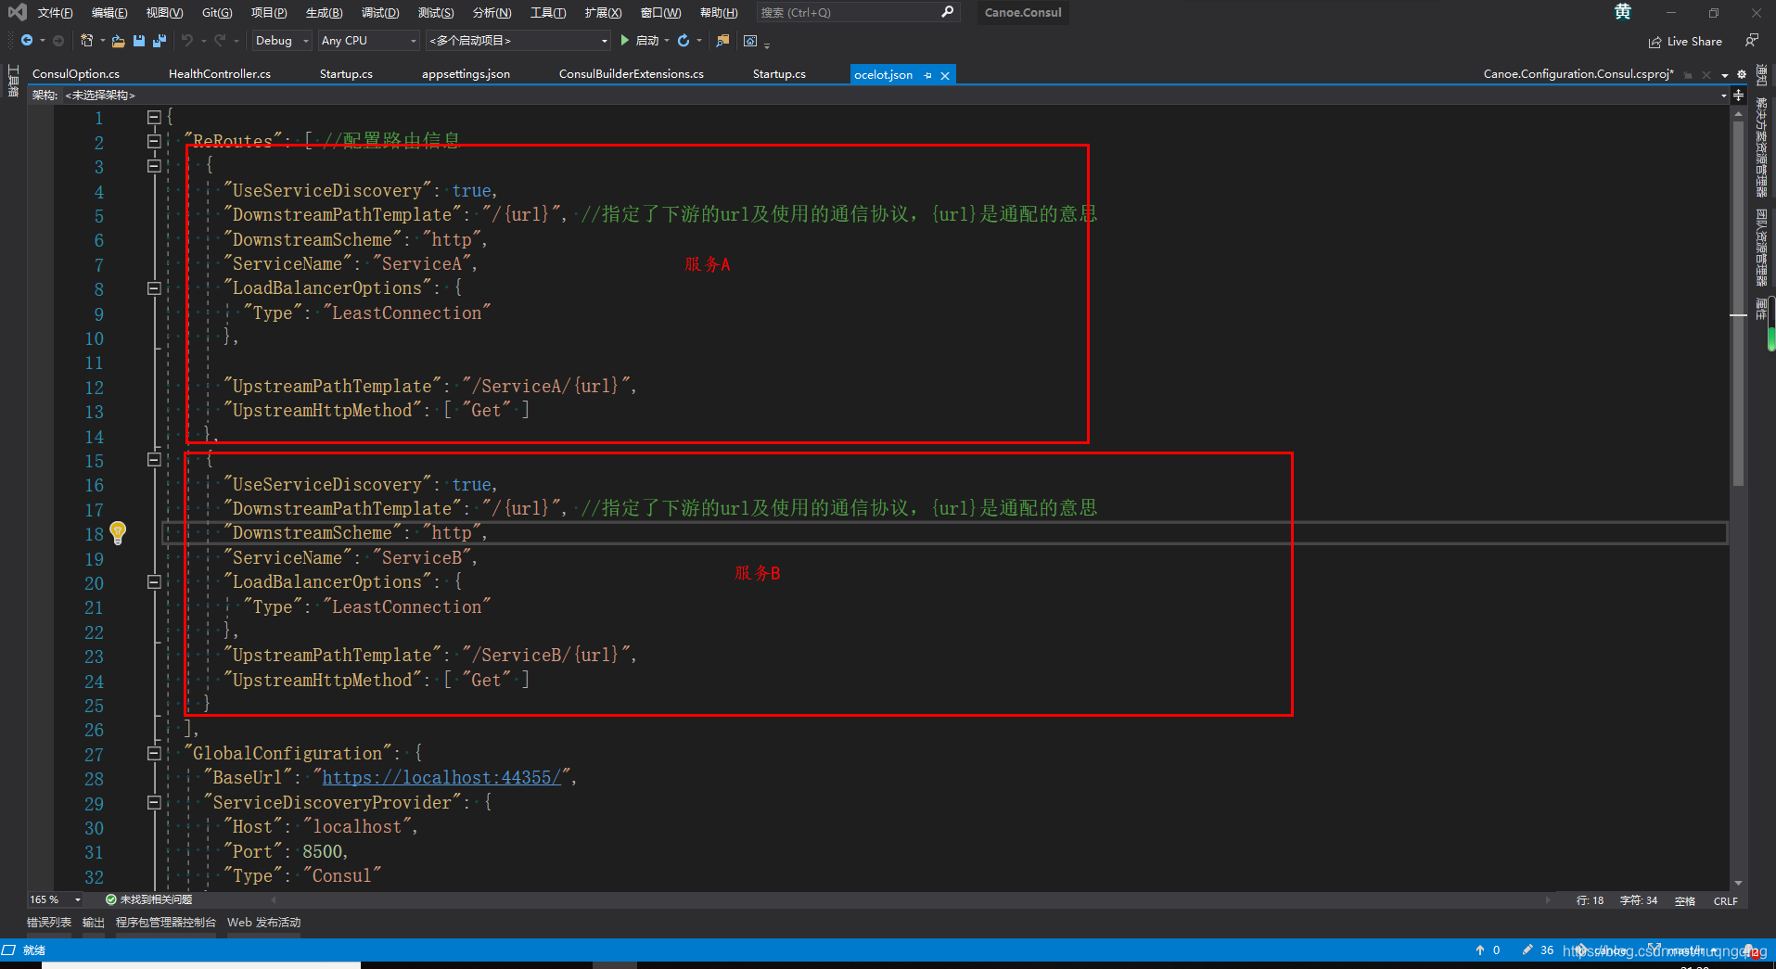Open the 调试(D) menu
This screenshot has width=1776, height=969.
380,12
